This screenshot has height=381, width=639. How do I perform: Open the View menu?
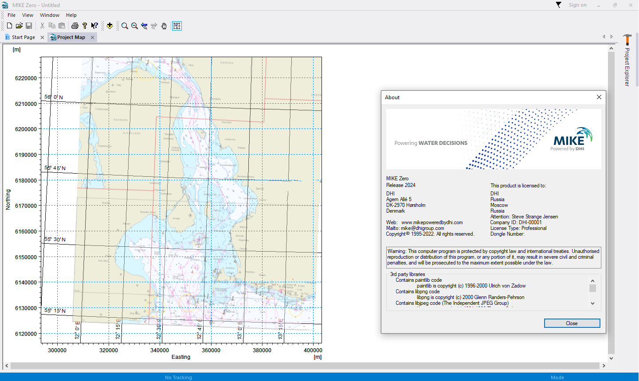coord(27,15)
